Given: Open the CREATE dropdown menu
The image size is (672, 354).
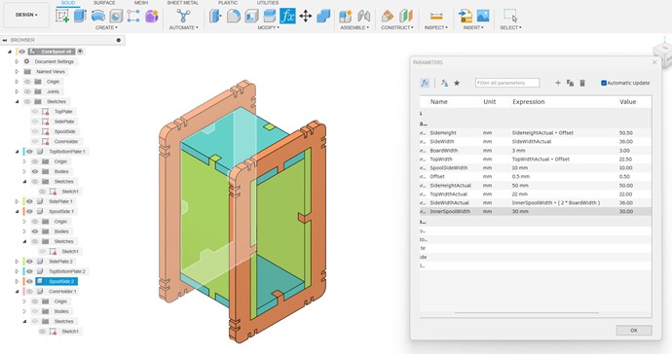Looking at the screenshot, I should pos(106,27).
